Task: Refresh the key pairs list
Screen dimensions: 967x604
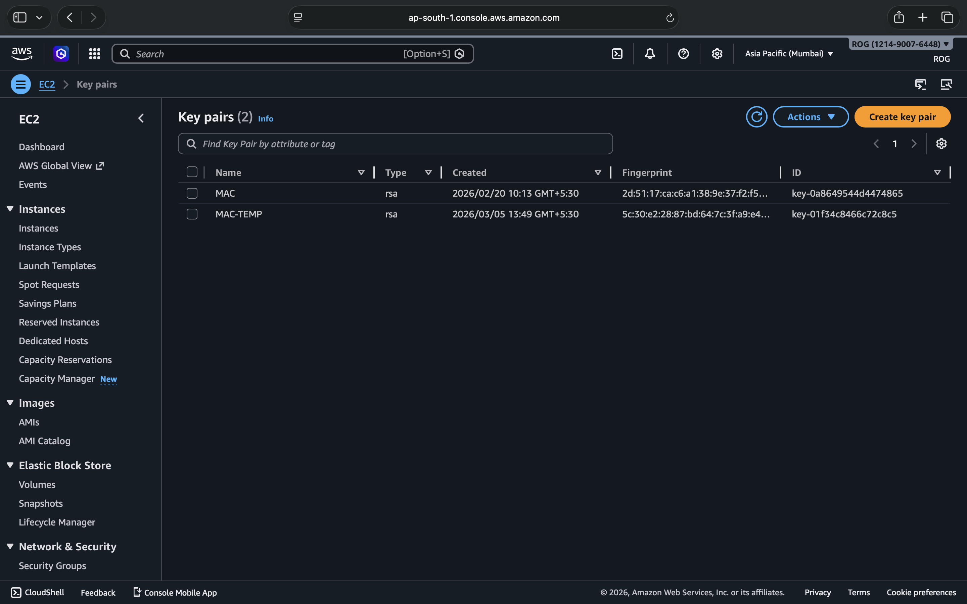Action: [756, 117]
